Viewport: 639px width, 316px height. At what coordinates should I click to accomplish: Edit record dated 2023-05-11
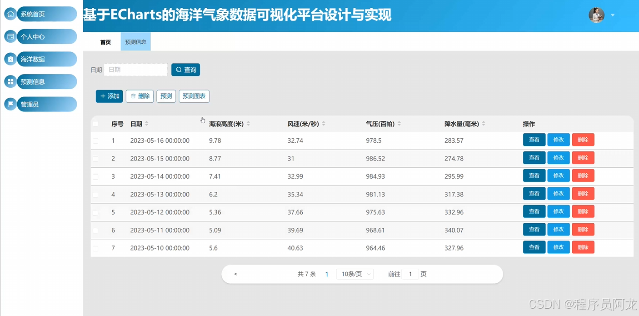pyautogui.click(x=559, y=230)
